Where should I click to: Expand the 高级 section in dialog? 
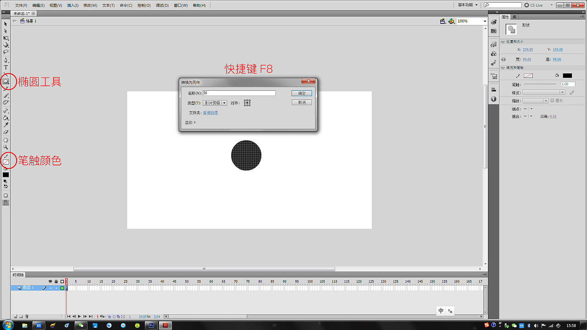point(190,122)
